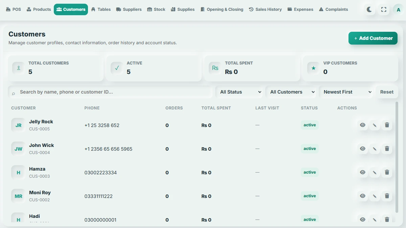Click John Wick's active status badge
The image size is (406, 228).
(310, 149)
